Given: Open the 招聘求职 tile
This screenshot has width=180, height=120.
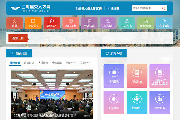Looking at the screenshot, I should (108, 23).
